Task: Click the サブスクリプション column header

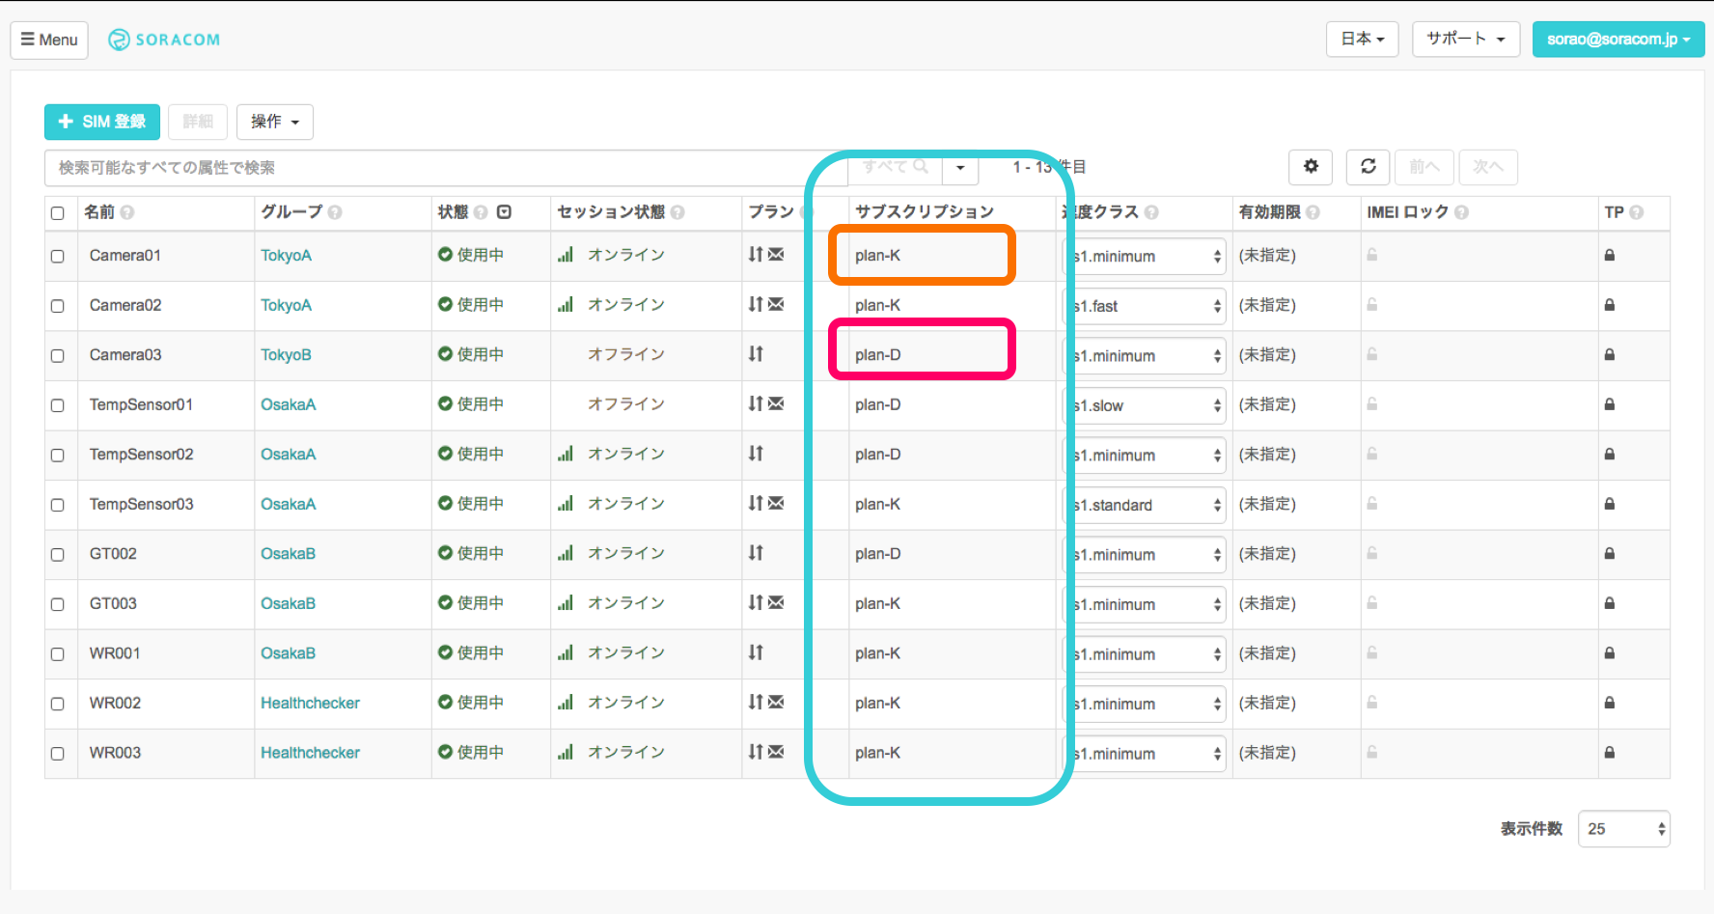Action: tap(925, 212)
